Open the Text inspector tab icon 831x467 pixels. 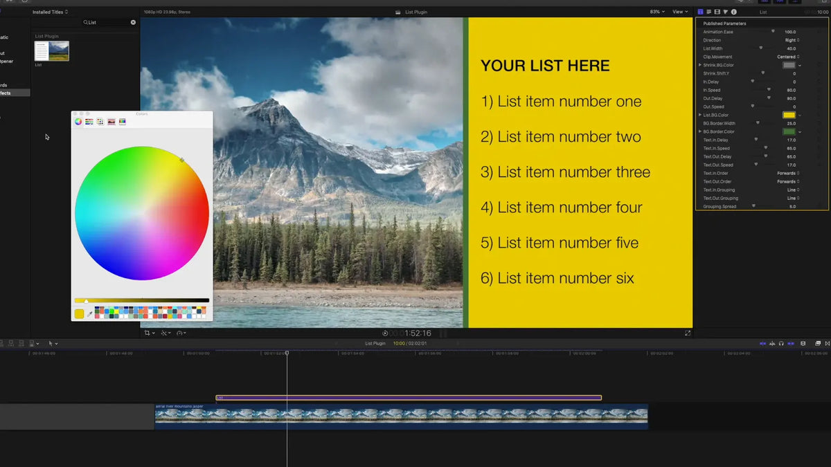pyautogui.click(x=708, y=12)
